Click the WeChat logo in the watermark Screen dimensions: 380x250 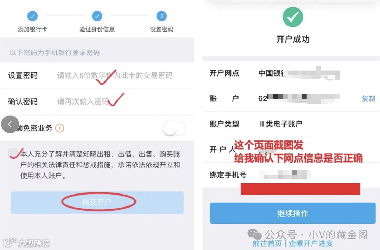tap(254, 234)
